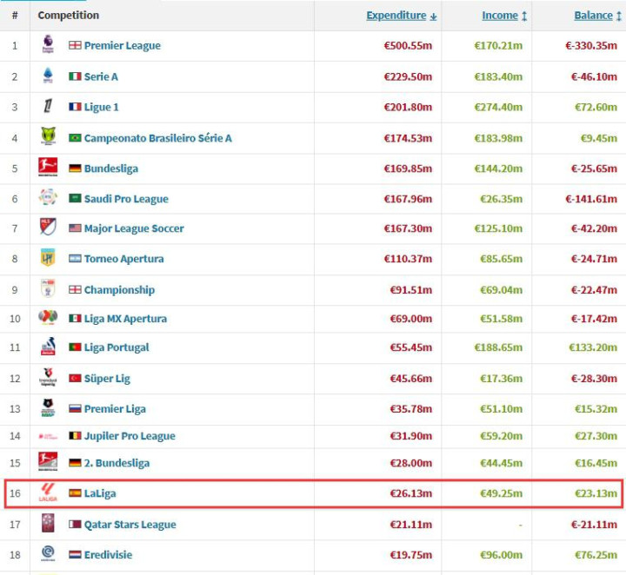The width and height of the screenshot is (626, 575).
Task: Open the Bundesliga link in row 5
Action: [111, 169]
